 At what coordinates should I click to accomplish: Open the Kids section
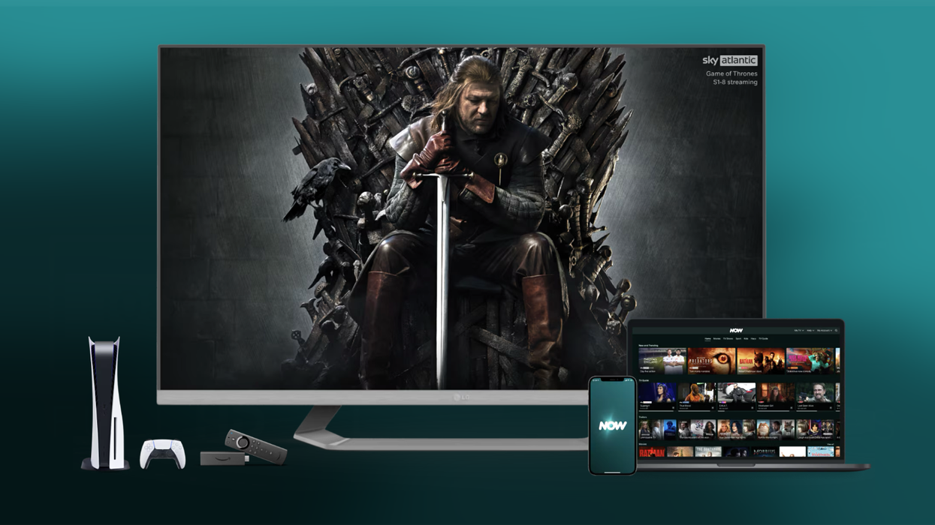(x=746, y=339)
